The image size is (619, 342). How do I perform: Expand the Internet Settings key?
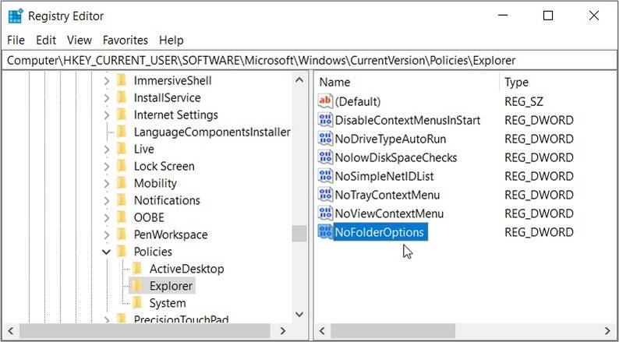107,115
